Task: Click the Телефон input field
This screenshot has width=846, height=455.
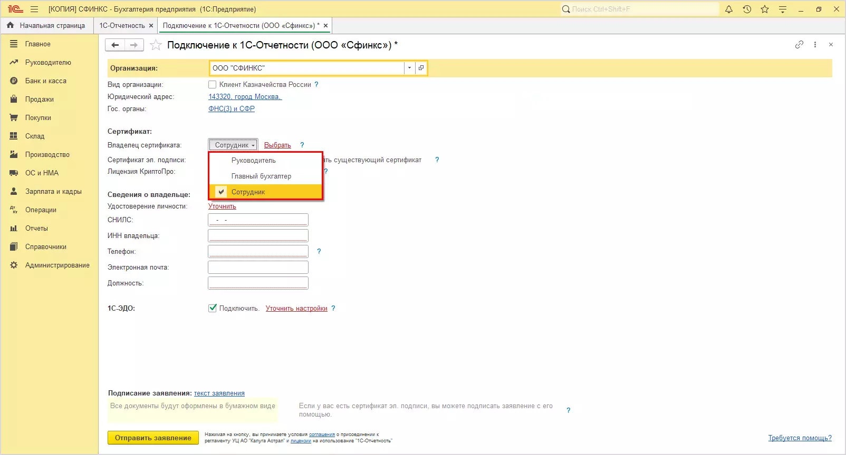Action: pos(258,251)
